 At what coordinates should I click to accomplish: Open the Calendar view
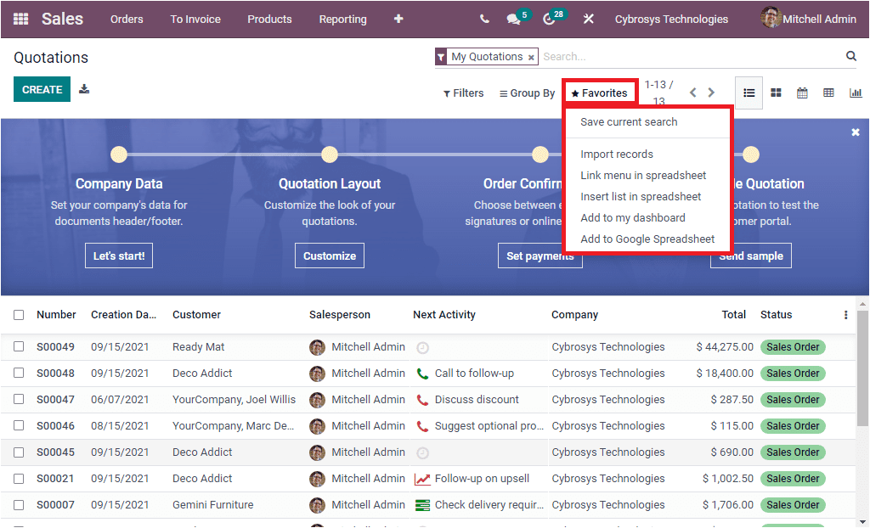(x=802, y=92)
